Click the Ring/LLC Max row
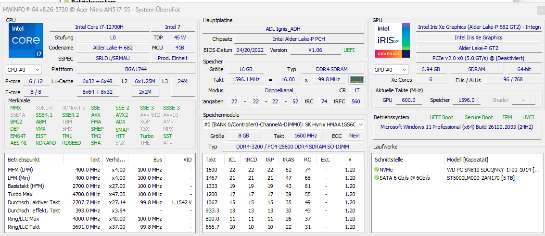Screen dimensions: 545x236 pos(100,219)
